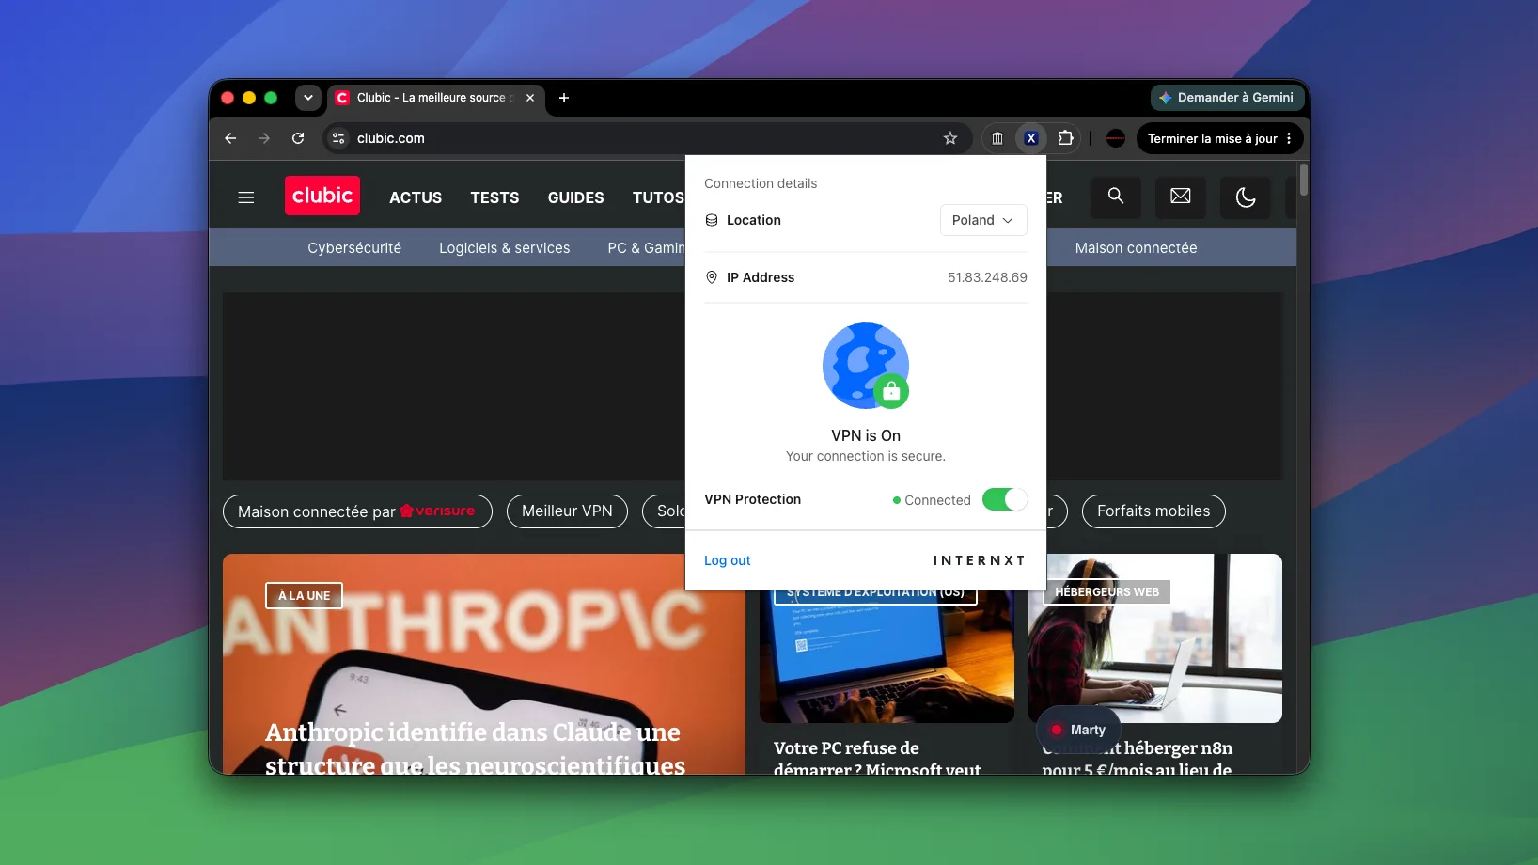The width and height of the screenshot is (1538, 865).
Task: Click the Forfaits mobiles pill button
Action: (1153, 511)
